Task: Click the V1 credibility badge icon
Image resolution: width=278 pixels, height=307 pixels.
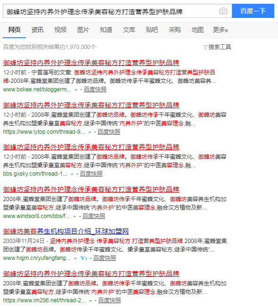Action: [x=84, y=258]
